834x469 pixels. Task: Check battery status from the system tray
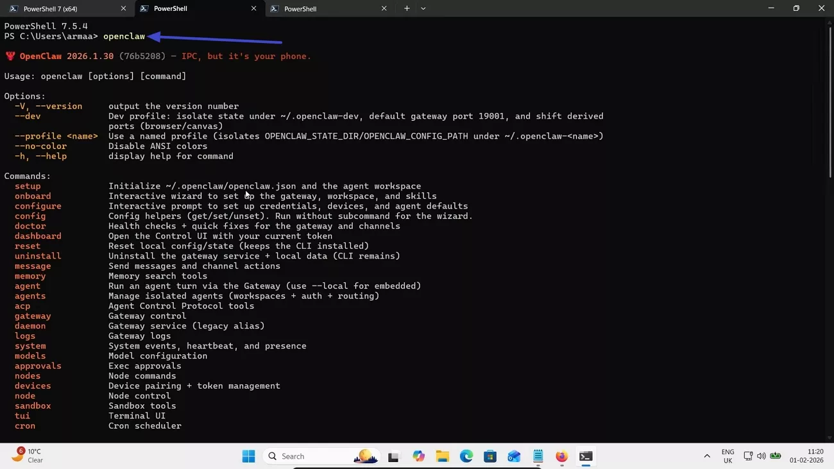click(776, 456)
